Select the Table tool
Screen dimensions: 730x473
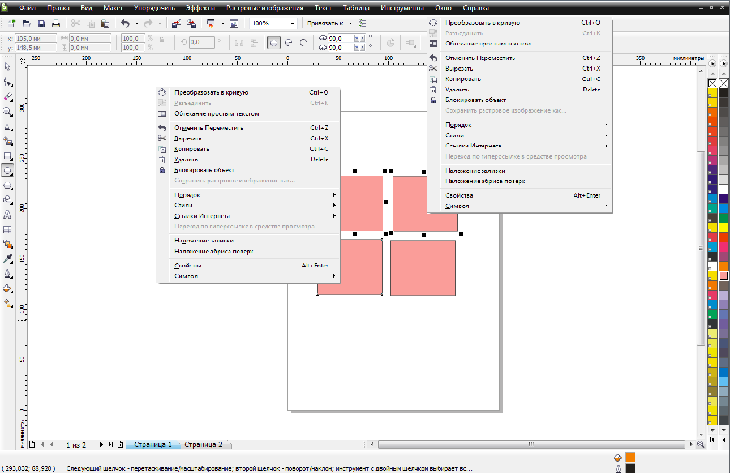(x=8, y=229)
